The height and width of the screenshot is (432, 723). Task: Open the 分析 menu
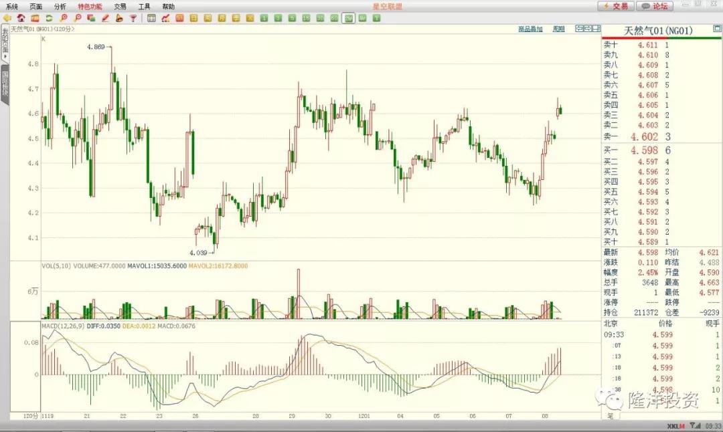60,7
